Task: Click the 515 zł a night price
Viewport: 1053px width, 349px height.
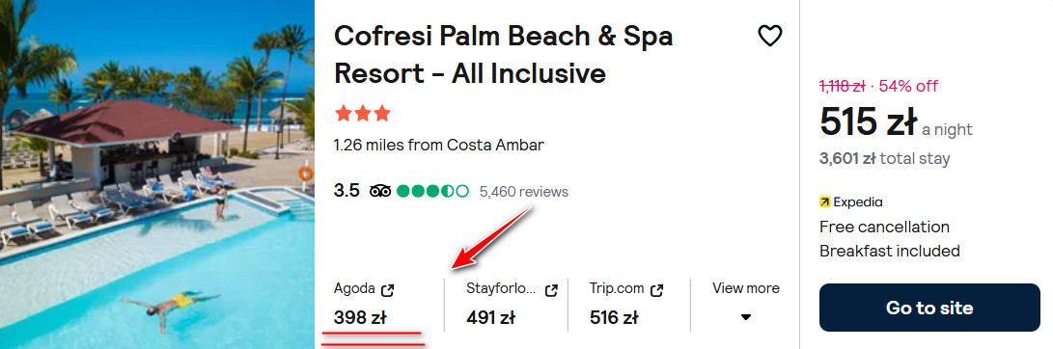Action: coord(896,122)
